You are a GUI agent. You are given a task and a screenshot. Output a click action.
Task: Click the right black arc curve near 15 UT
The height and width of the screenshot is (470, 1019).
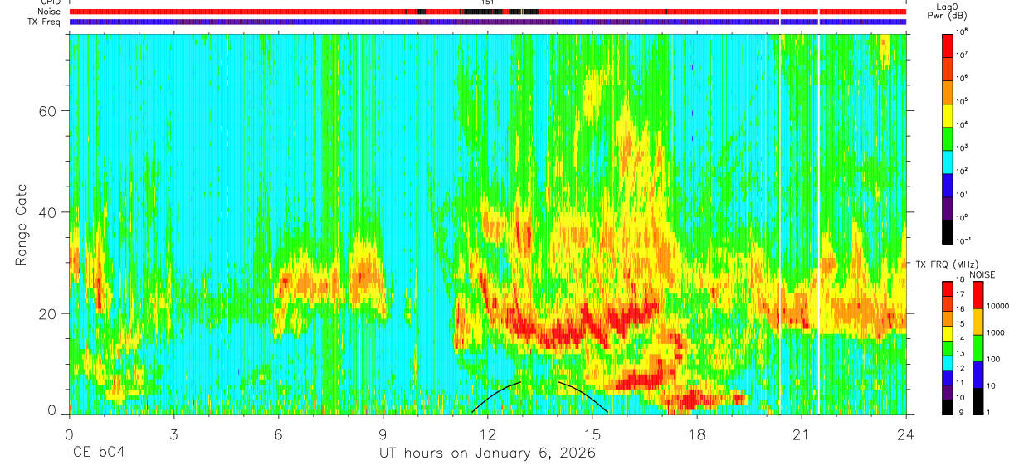pos(583,396)
